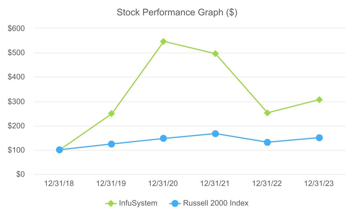Select Russell 2000 circle point at 12/31/23

pyautogui.click(x=319, y=138)
